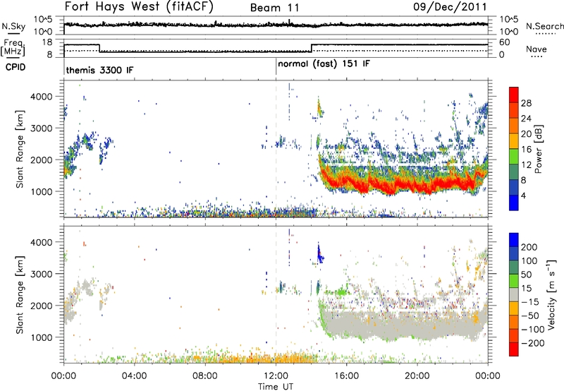The width and height of the screenshot is (564, 391).
Task: Click the 'Fort Hays West (fitACF)' title
Action: (139, 6)
